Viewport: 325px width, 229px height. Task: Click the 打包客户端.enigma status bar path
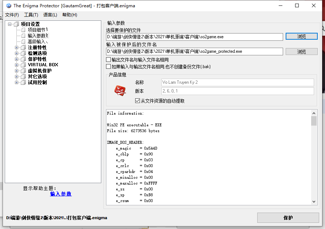tap(56, 218)
